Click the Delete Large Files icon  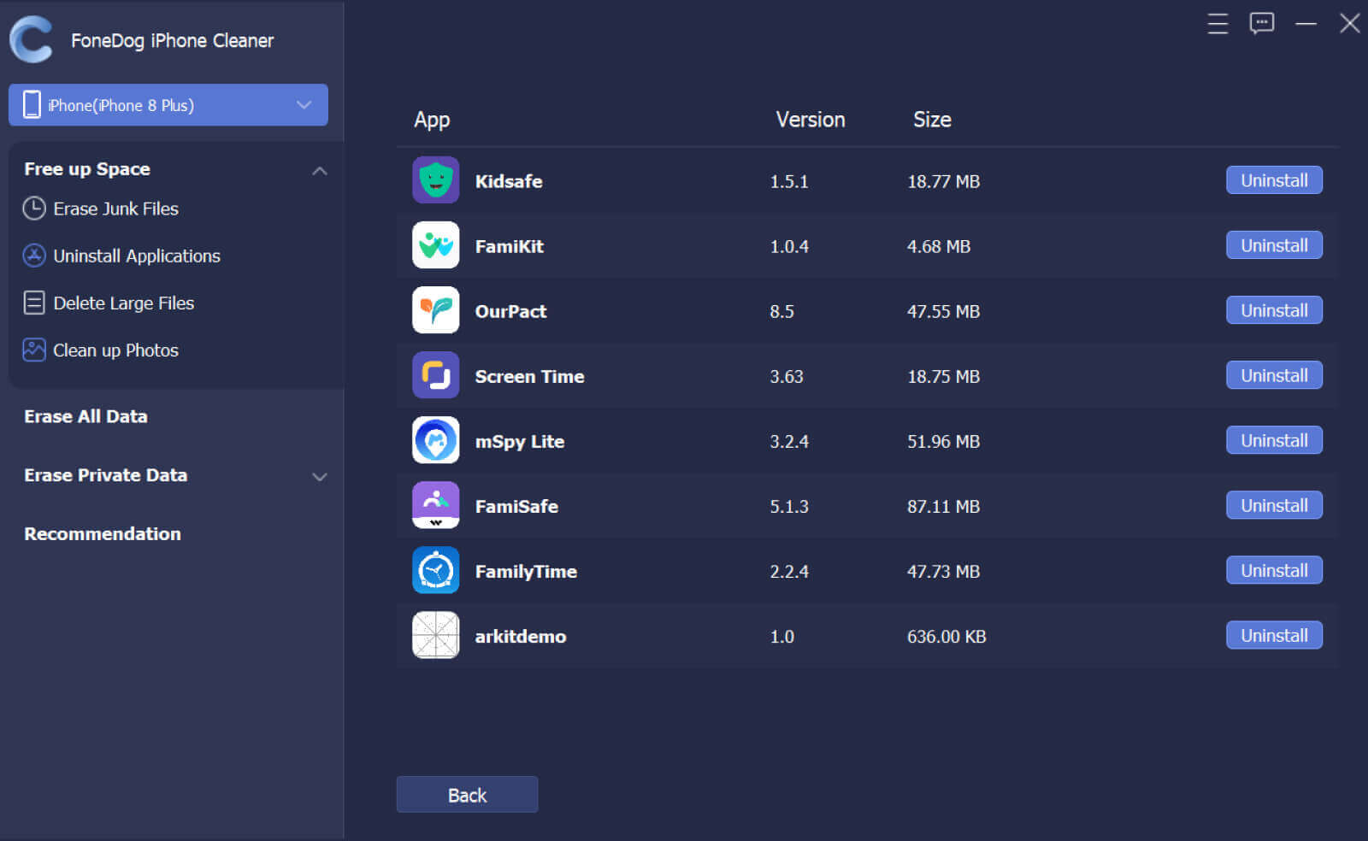tap(34, 303)
